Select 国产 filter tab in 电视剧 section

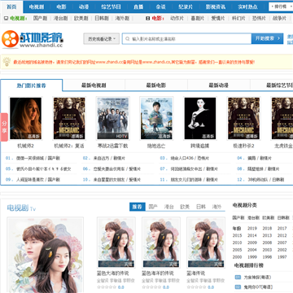(x=153, y=207)
